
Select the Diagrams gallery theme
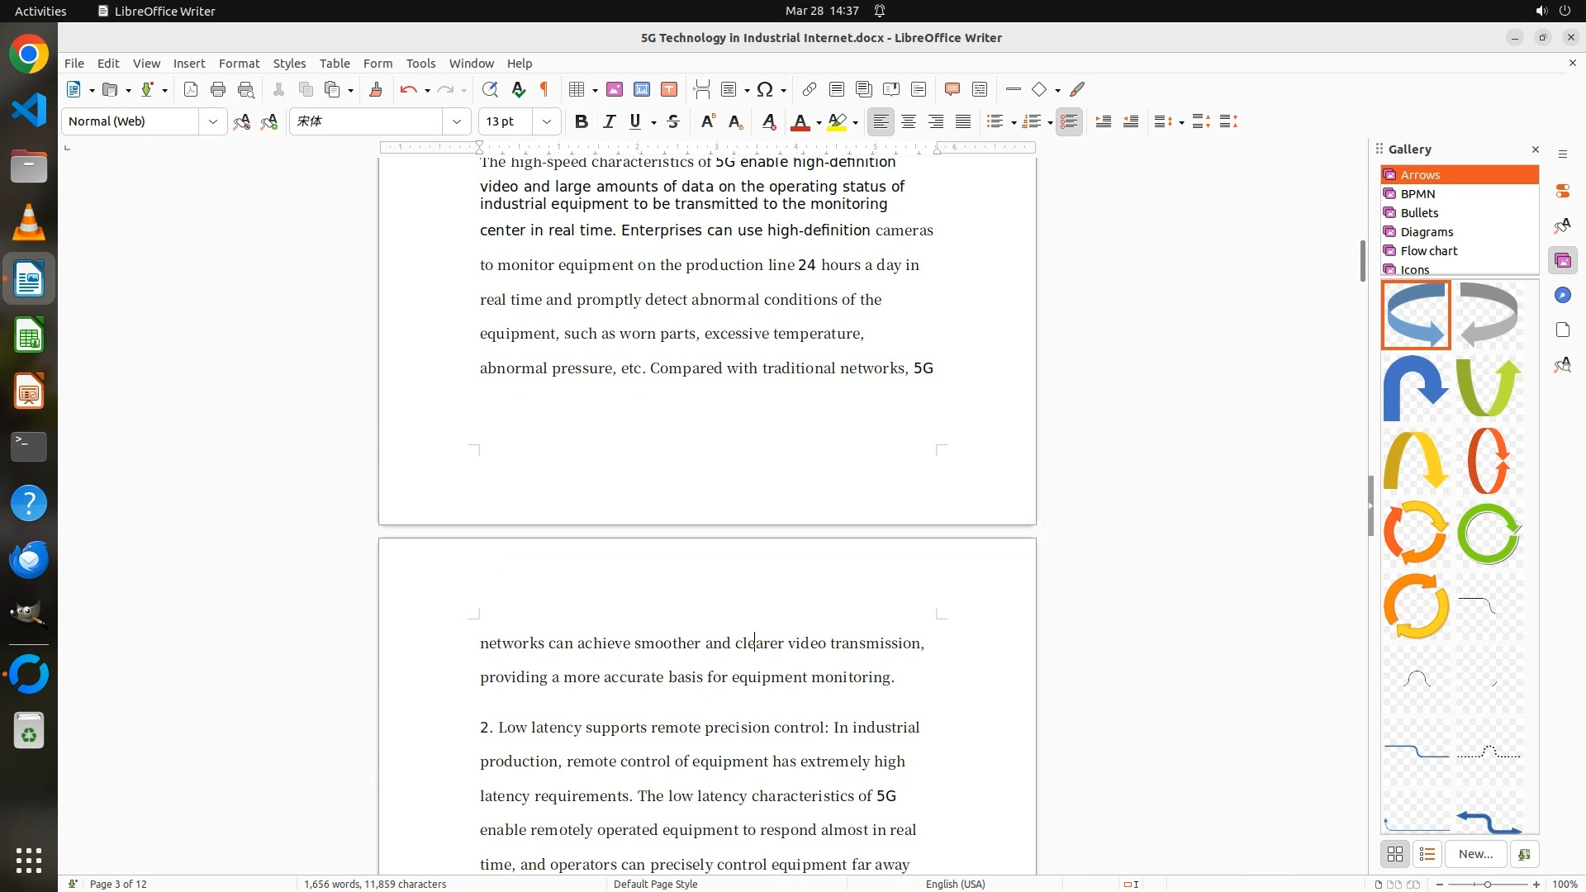[x=1427, y=232]
